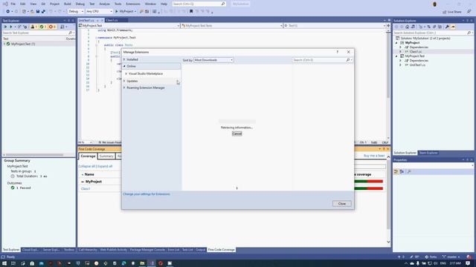The height and width of the screenshot is (267, 476).
Task: Click Change your settings for Extensions link
Action: [x=147, y=194]
